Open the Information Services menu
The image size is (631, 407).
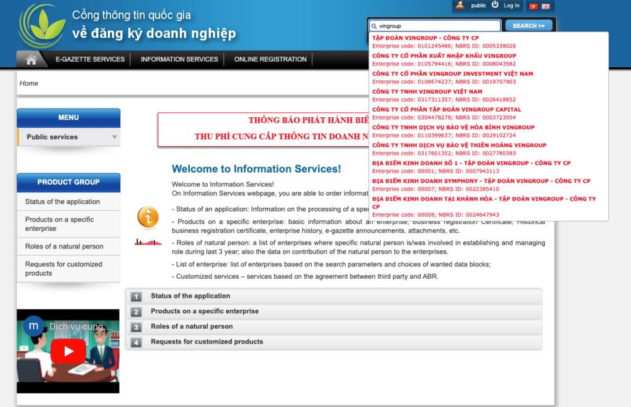[x=179, y=59]
